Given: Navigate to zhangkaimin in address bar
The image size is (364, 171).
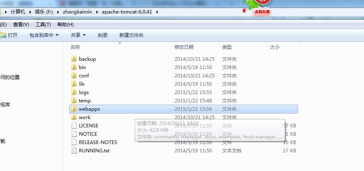Looking at the screenshot, I should click(77, 12).
